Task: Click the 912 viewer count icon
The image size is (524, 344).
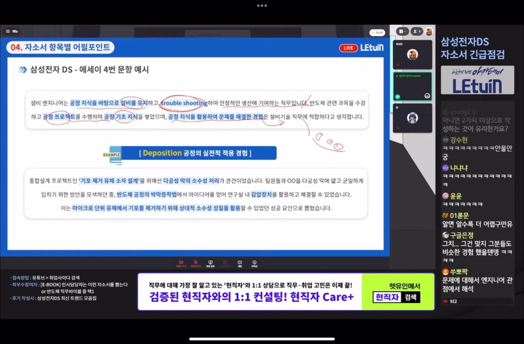Action: tap(446, 301)
